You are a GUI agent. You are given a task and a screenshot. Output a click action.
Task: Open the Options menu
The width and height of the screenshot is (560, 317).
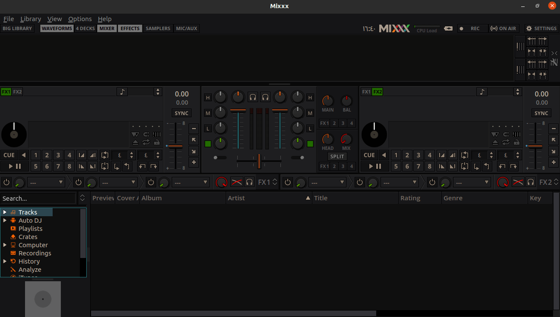click(80, 19)
